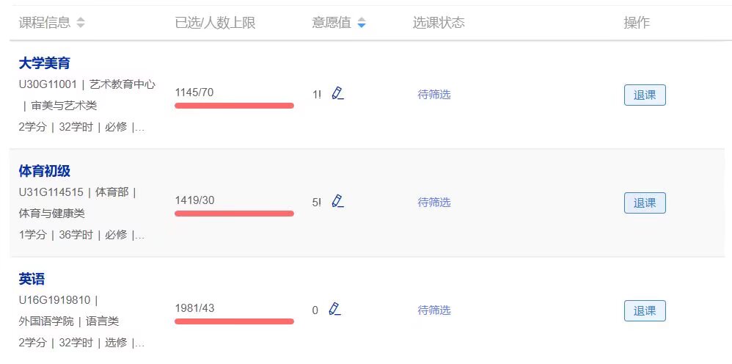Open the 英语 course title link
Image resolution: width=732 pixels, height=364 pixels.
pyautogui.click(x=32, y=279)
